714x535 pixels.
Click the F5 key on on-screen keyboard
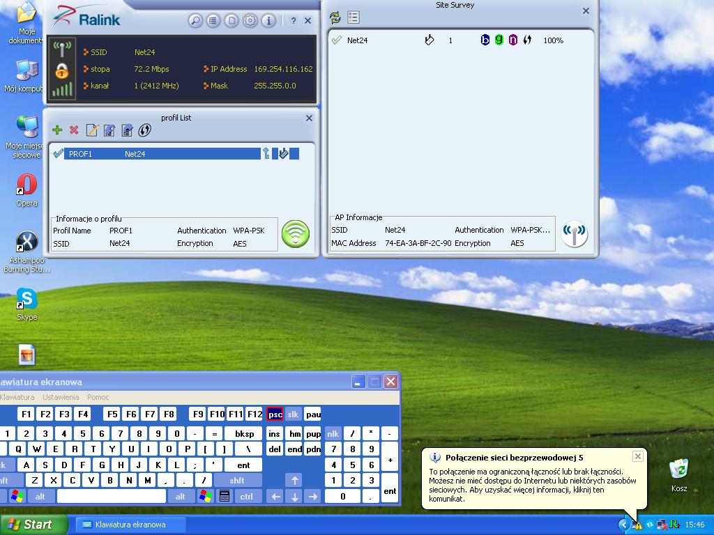click(112, 414)
